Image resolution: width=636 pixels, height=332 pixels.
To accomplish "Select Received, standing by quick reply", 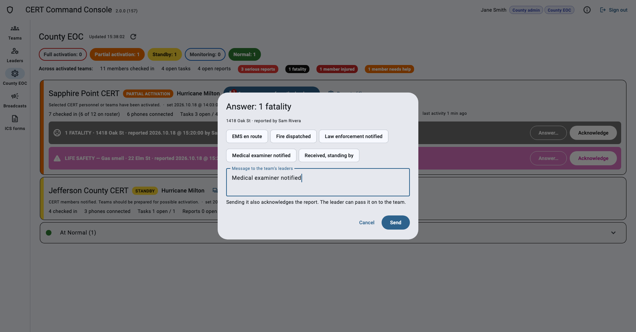I will coord(329,155).
